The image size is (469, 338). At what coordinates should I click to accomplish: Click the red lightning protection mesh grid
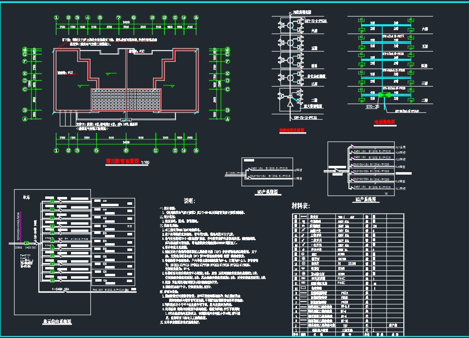pyautogui.click(x=126, y=100)
